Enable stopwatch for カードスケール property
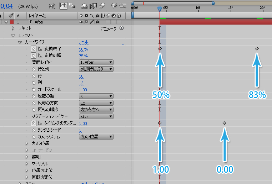272x184 pixels. pos(33,89)
